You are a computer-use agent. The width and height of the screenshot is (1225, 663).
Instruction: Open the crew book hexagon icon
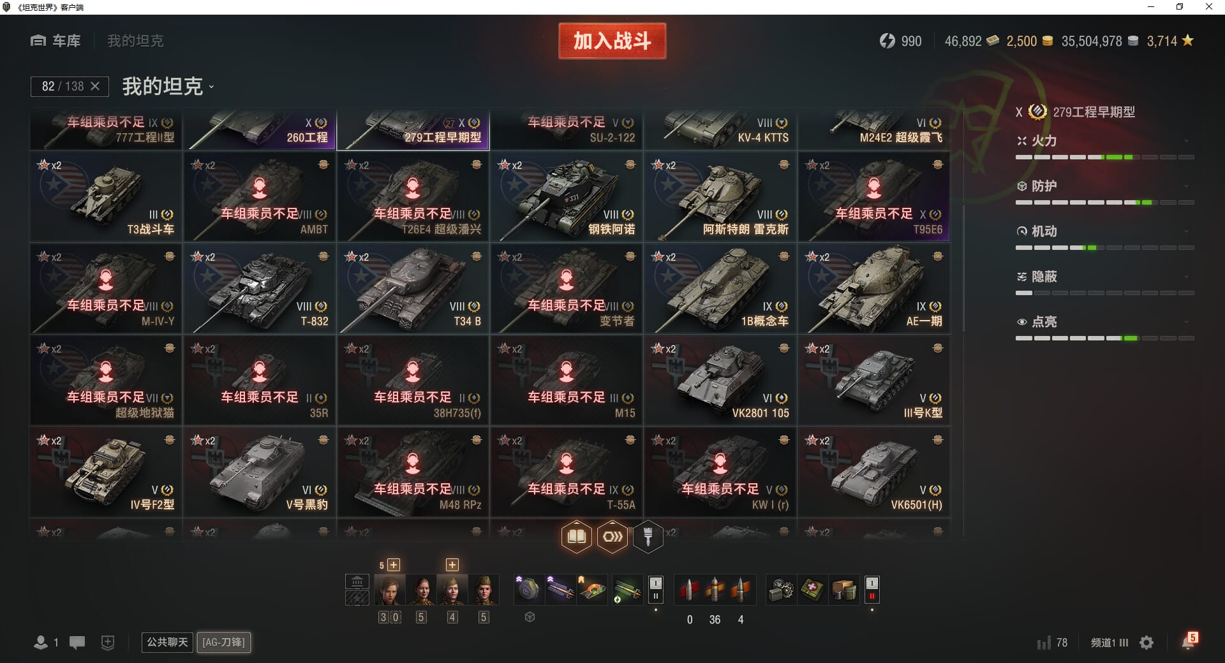[576, 537]
